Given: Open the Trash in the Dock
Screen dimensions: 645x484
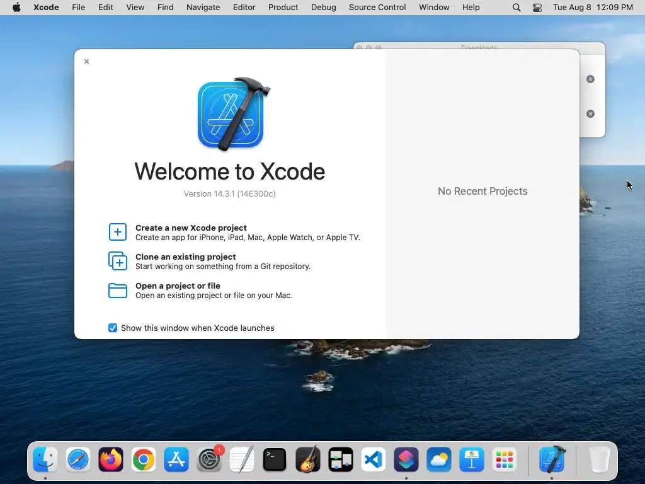Looking at the screenshot, I should (x=600, y=459).
